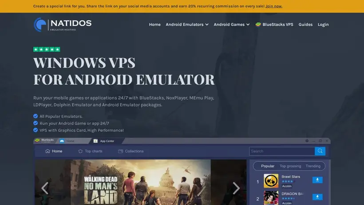Viewport: 364px width, 205px height.
Task: Click the BlueStacks logo in the emulator title bar
Action: point(44,141)
